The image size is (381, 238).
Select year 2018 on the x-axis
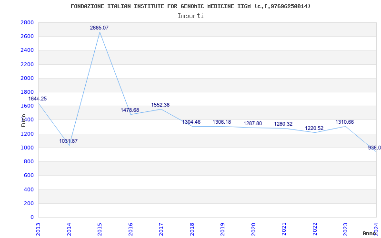tap(192, 228)
